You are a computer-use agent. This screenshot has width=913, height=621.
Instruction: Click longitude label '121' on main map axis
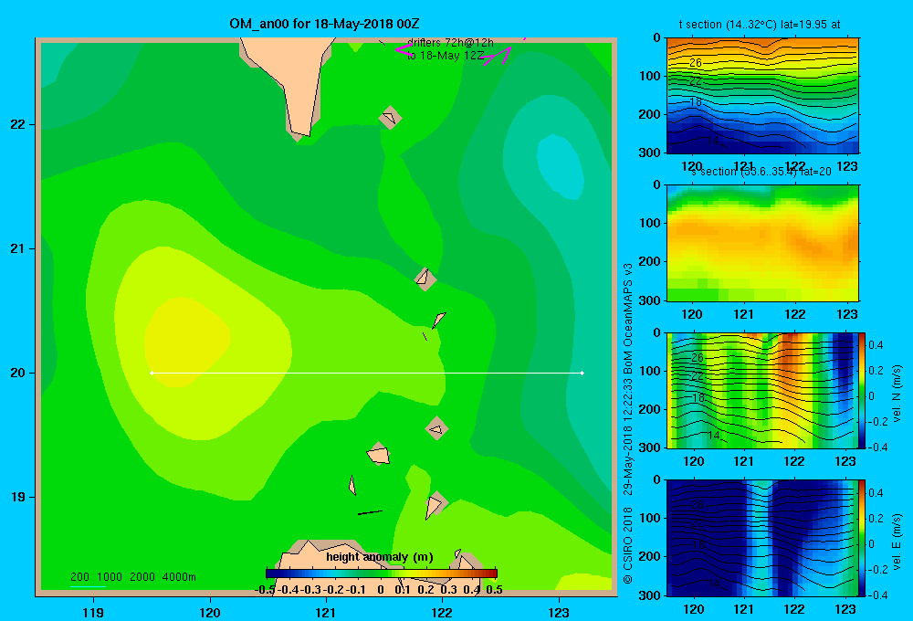(x=326, y=612)
